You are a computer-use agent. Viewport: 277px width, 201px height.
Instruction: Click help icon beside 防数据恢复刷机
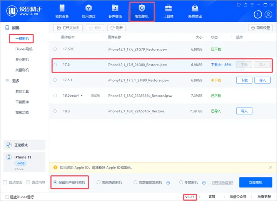[168, 183]
